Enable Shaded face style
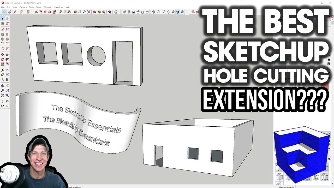This screenshot has height=188, width=334. click(173, 12)
